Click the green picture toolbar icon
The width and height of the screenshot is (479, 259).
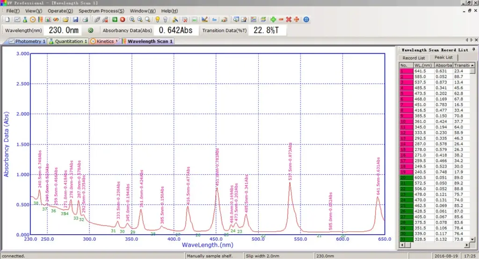click(x=195, y=20)
